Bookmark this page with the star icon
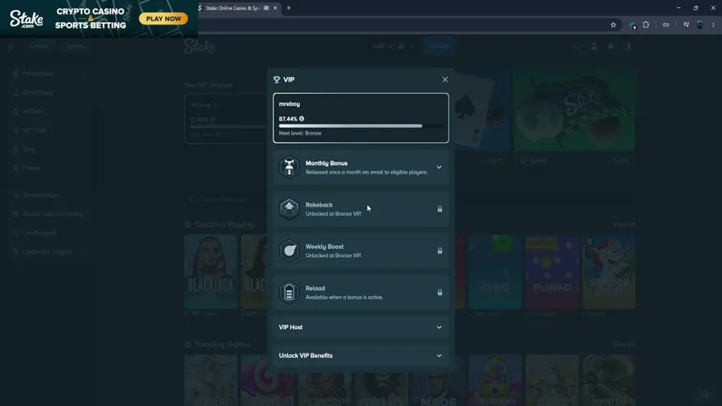This screenshot has height=406, width=722. pos(614,25)
